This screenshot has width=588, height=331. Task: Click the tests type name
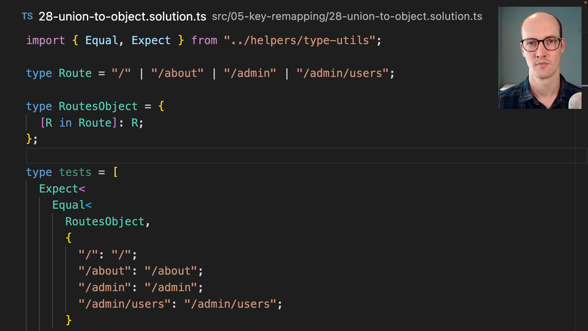(x=75, y=173)
